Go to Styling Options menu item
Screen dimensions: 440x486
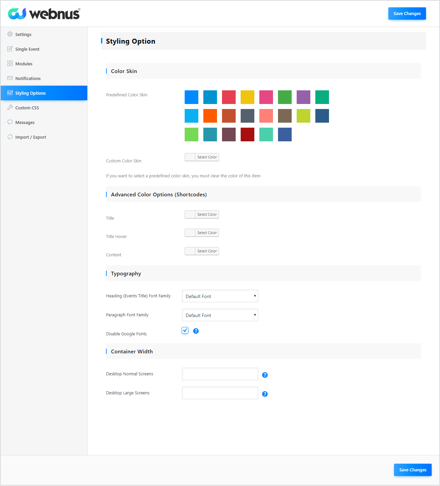point(30,93)
